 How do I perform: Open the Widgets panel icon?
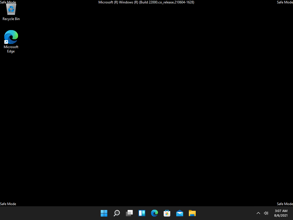(142, 213)
